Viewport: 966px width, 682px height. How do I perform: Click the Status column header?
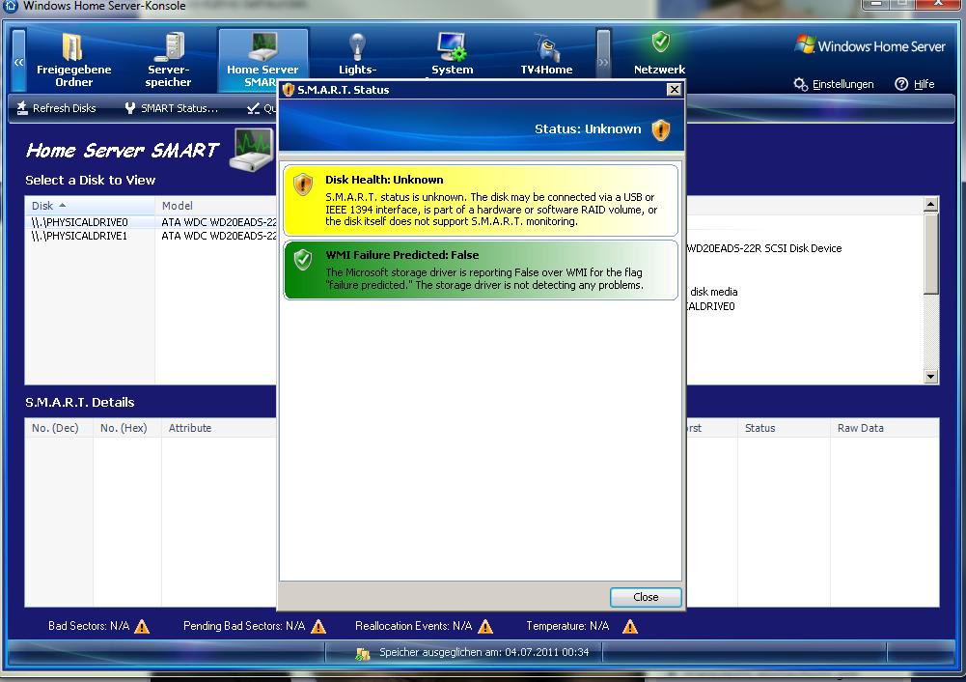(784, 428)
